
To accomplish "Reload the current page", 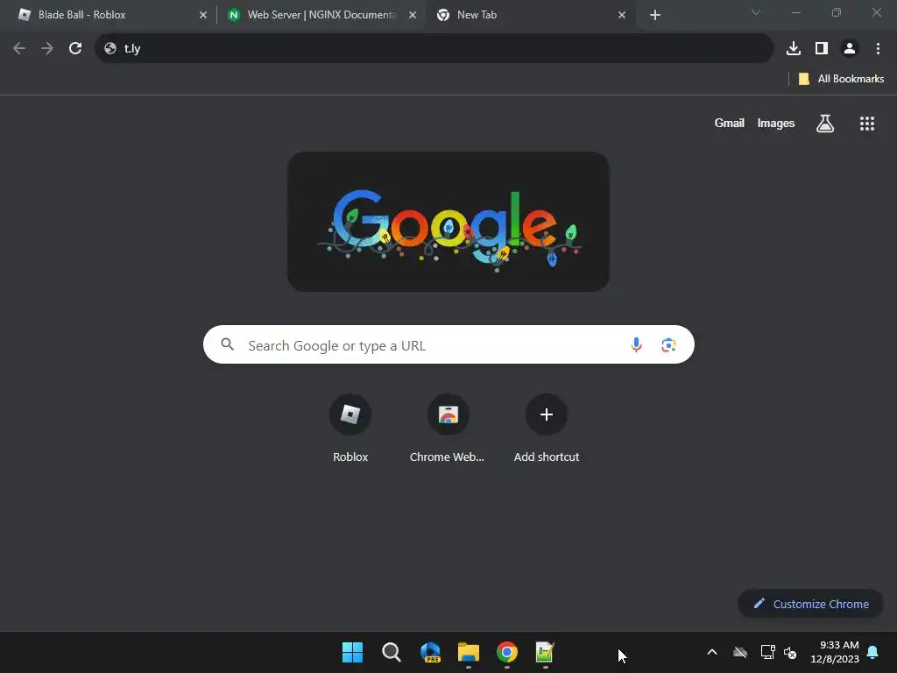I will pos(75,49).
